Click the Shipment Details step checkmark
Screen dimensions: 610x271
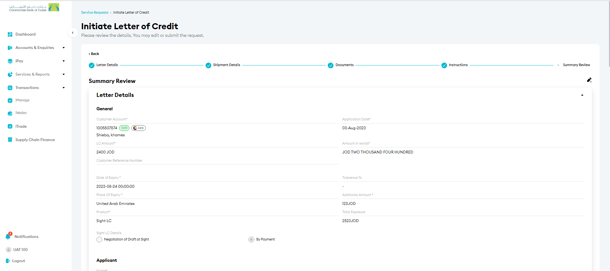coord(208,65)
